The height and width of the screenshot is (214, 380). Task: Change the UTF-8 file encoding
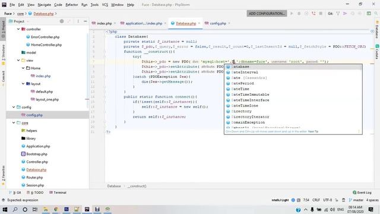tap(327, 200)
